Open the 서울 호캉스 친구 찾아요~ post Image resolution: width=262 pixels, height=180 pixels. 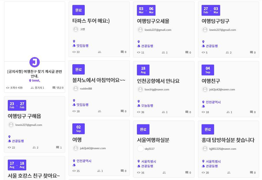tap(34, 176)
